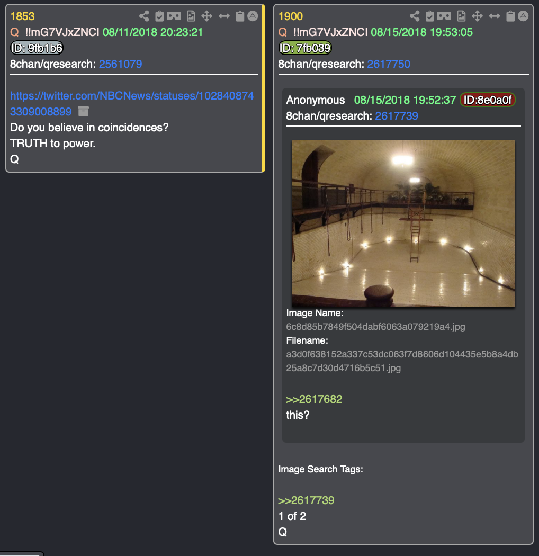The image size is (539, 556).
Task: Open 8chan post link 2617750
Action: click(x=388, y=64)
